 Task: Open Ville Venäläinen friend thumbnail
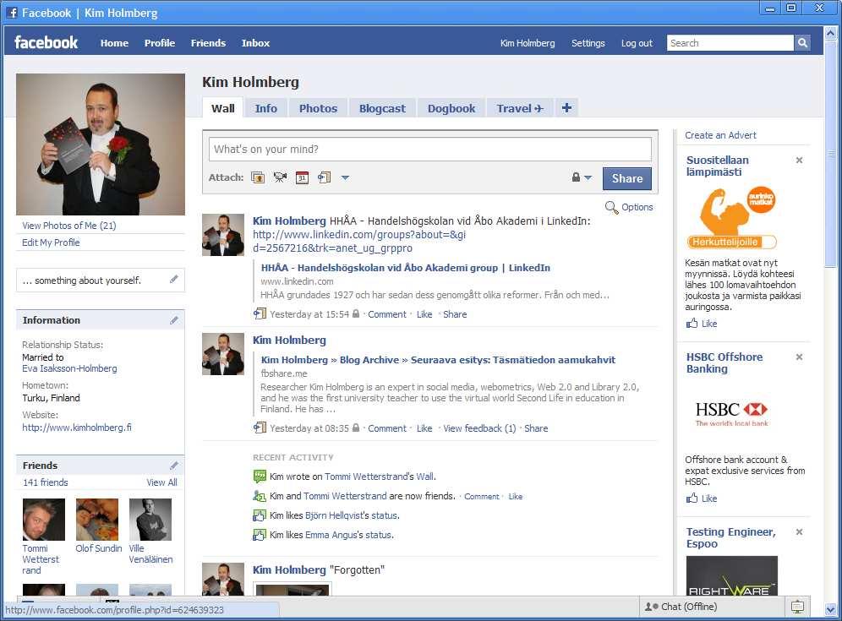(150, 520)
